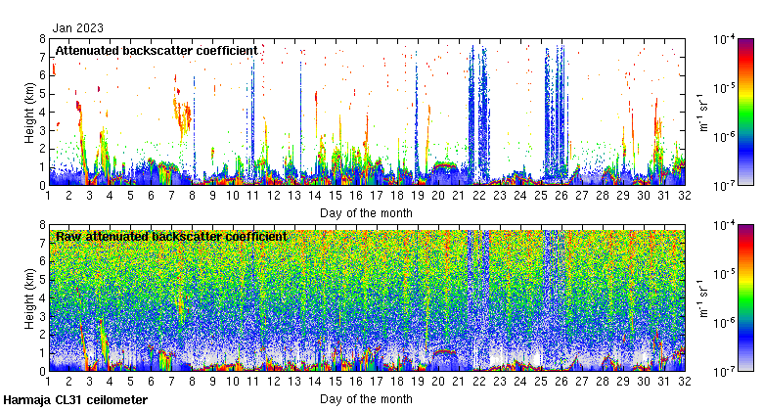The image size is (763, 411).
Task: Click "Day of the month" under upper plot
Action: tap(366, 213)
